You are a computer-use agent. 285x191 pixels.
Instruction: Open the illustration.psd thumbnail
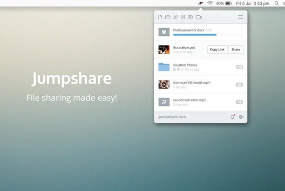tap(164, 50)
